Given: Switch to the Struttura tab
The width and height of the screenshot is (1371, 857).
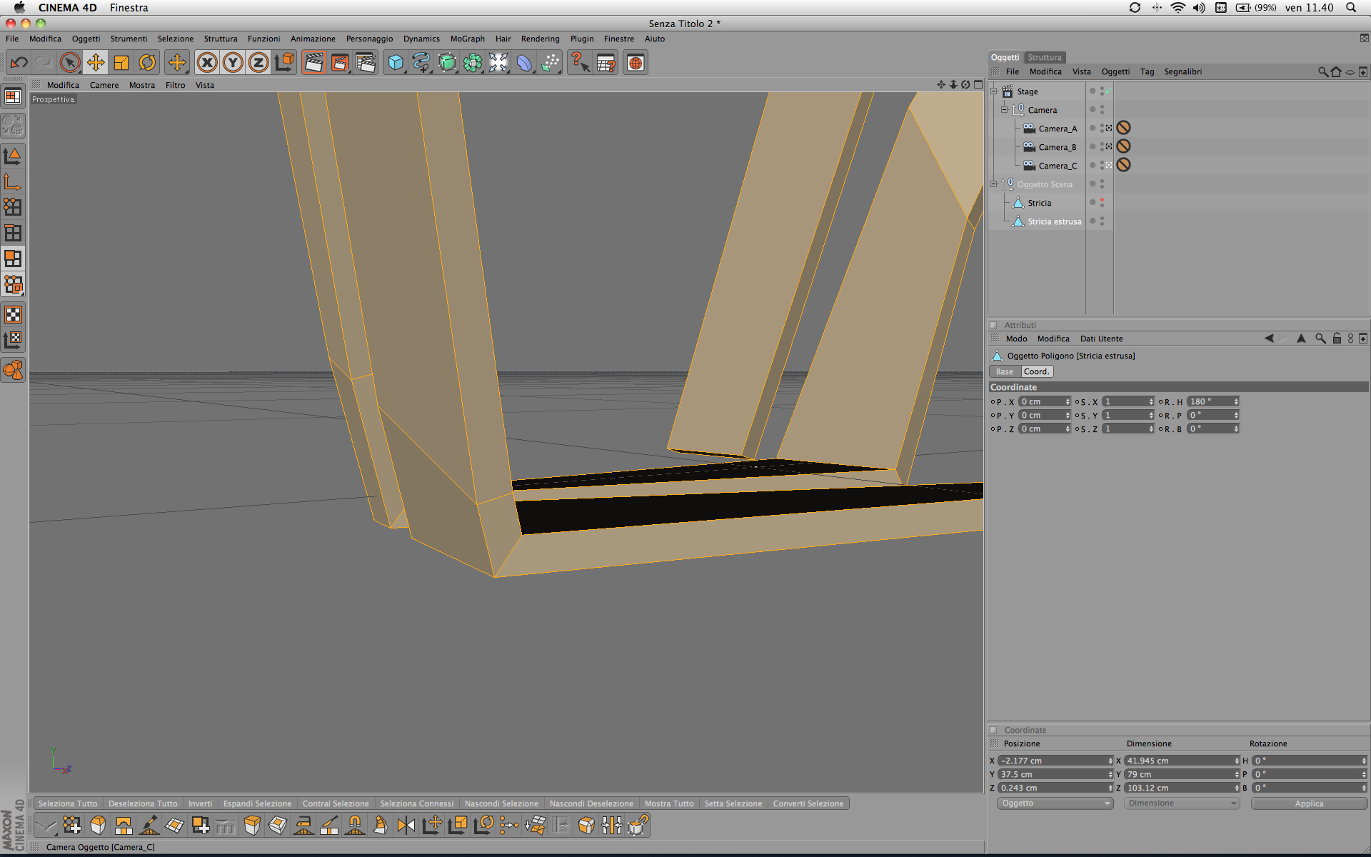Looking at the screenshot, I should click(x=1044, y=57).
